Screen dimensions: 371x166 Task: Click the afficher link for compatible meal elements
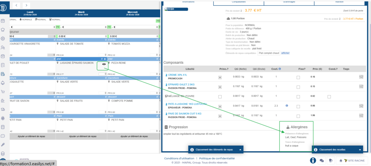(x=285, y=53)
